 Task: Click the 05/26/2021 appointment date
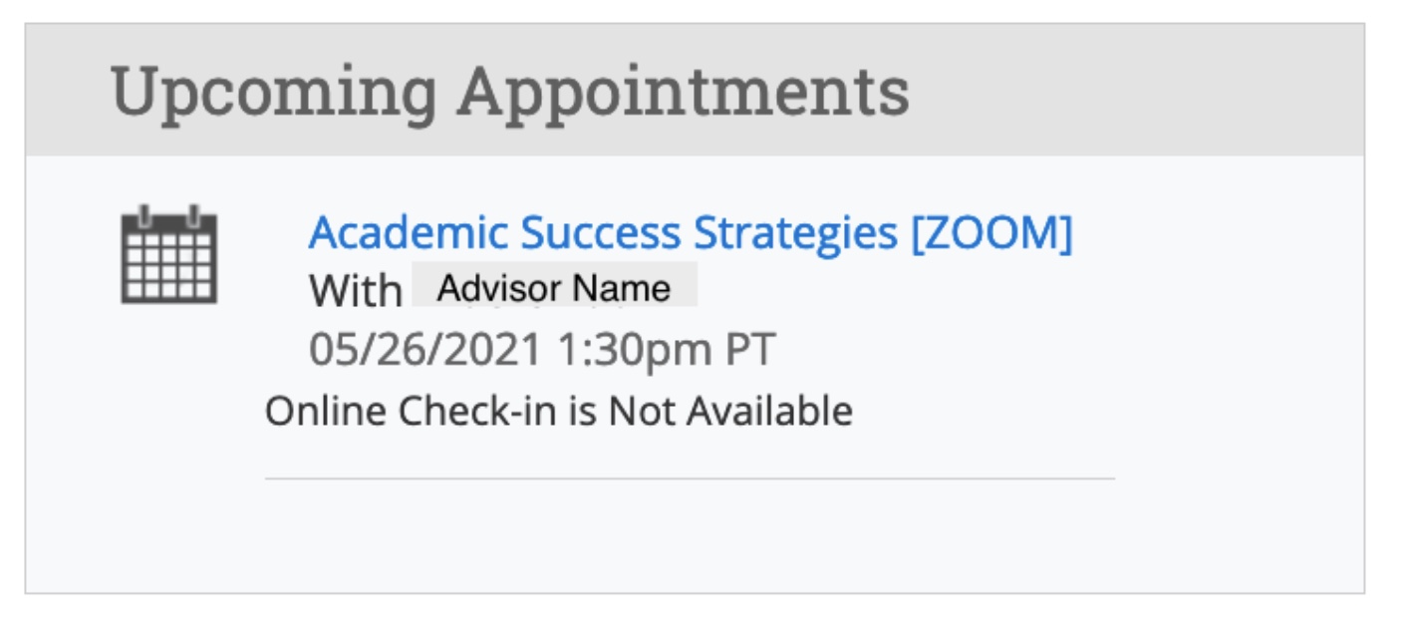[426, 350]
